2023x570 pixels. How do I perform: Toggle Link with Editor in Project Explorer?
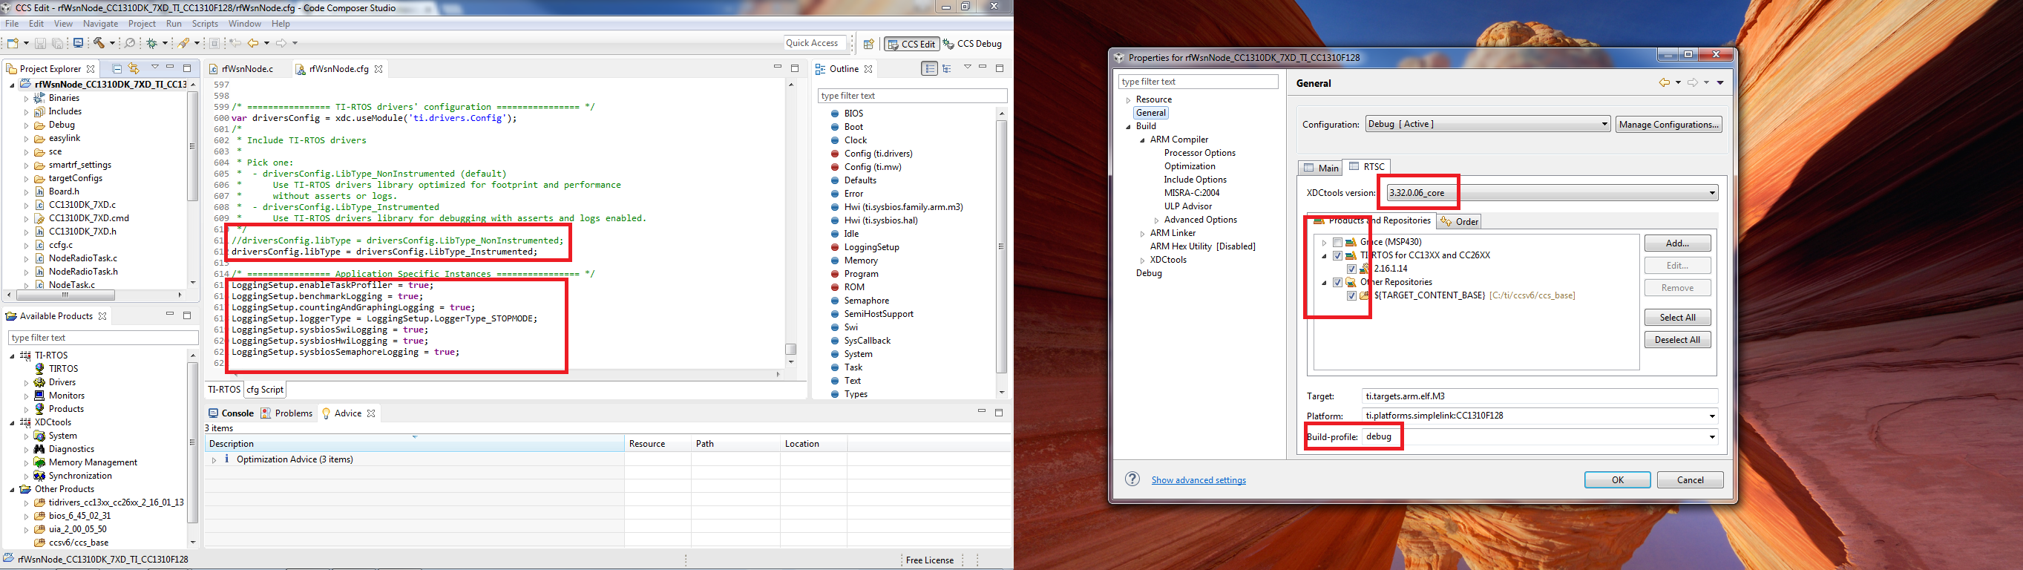pos(134,68)
